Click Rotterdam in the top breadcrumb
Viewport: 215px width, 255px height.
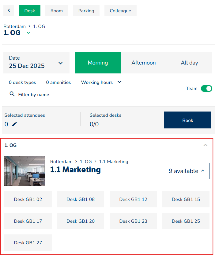[15, 26]
